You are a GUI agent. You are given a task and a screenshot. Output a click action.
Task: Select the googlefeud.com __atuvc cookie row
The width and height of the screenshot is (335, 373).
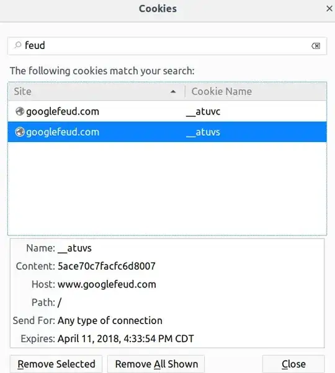pyautogui.click(x=167, y=112)
